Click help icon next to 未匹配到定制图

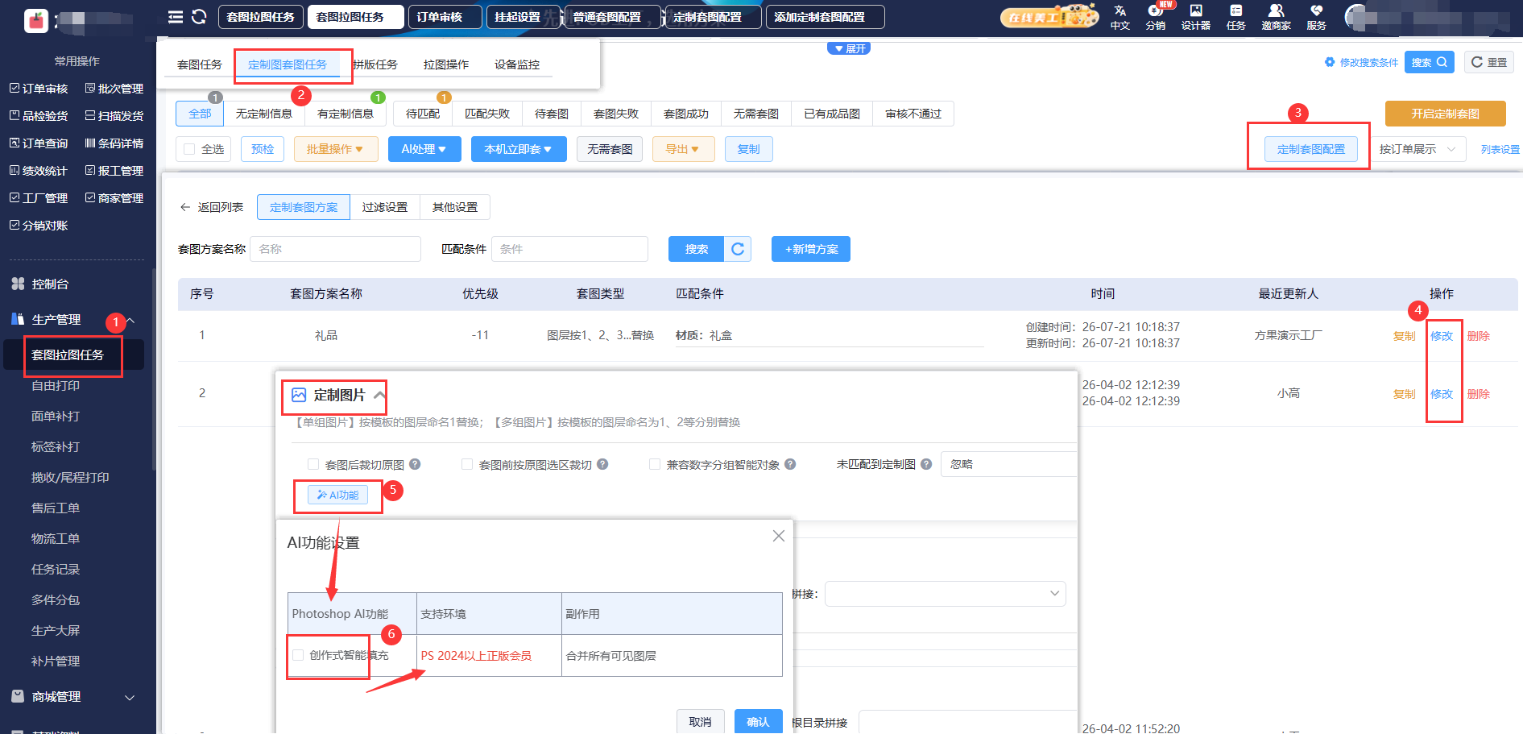(926, 464)
